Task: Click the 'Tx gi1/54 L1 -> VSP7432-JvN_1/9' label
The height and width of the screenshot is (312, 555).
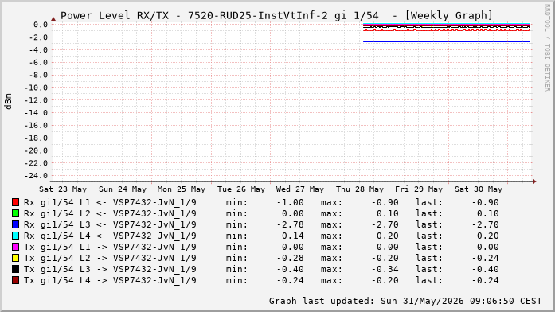Action: [x=110, y=247]
